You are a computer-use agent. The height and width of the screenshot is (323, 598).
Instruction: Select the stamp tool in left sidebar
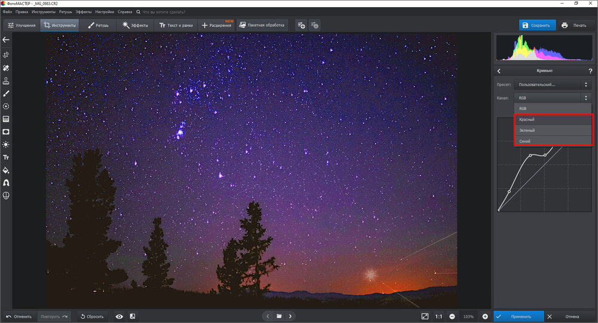6,81
